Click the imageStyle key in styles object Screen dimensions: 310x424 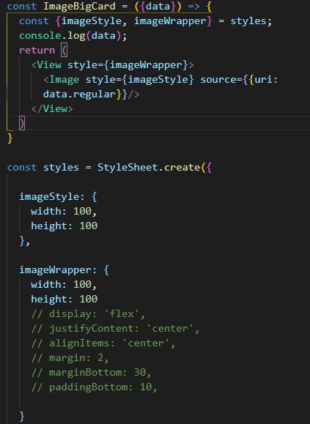(49, 196)
